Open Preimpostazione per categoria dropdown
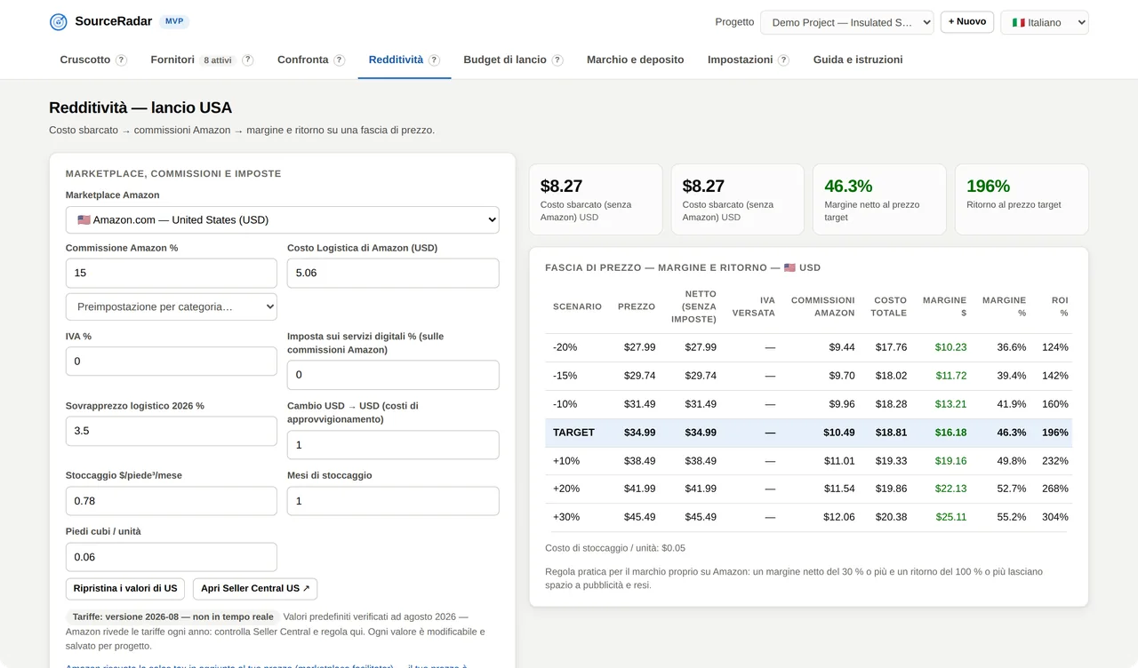This screenshot has height=668, width=1138. (x=172, y=306)
